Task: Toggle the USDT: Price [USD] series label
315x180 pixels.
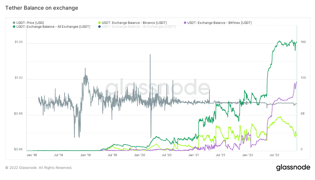Action: coord(30,23)
